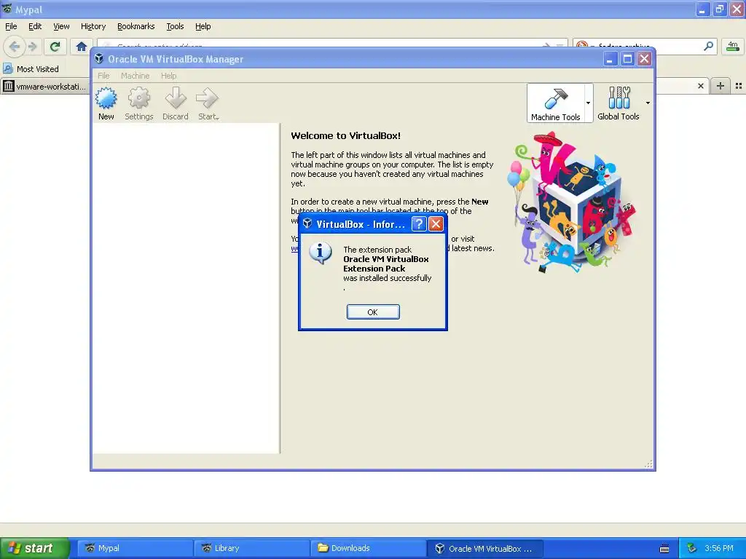Maximize the VirtualBox Manager window
Viewport: 746px width, 559px height.
[x=627, y=59]
